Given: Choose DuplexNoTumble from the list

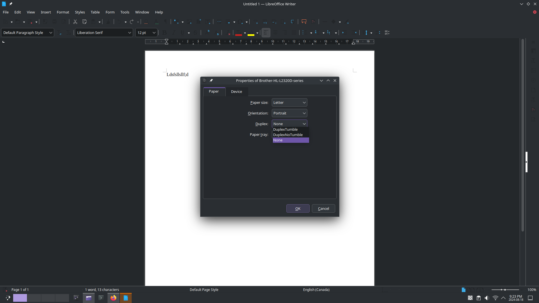Looking at the screenshot, I should [x=291, y=135].
